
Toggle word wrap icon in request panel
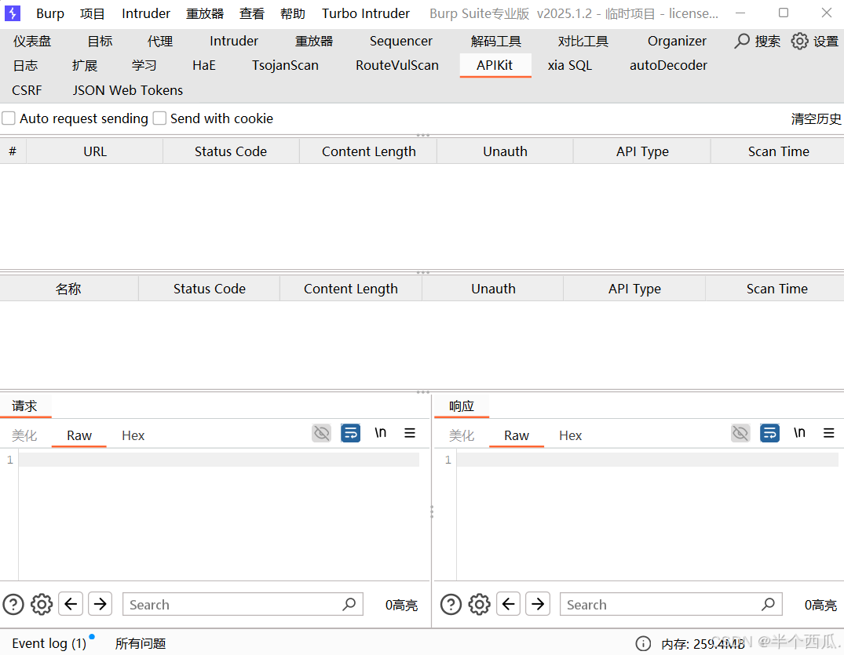[x=350, y=433]
